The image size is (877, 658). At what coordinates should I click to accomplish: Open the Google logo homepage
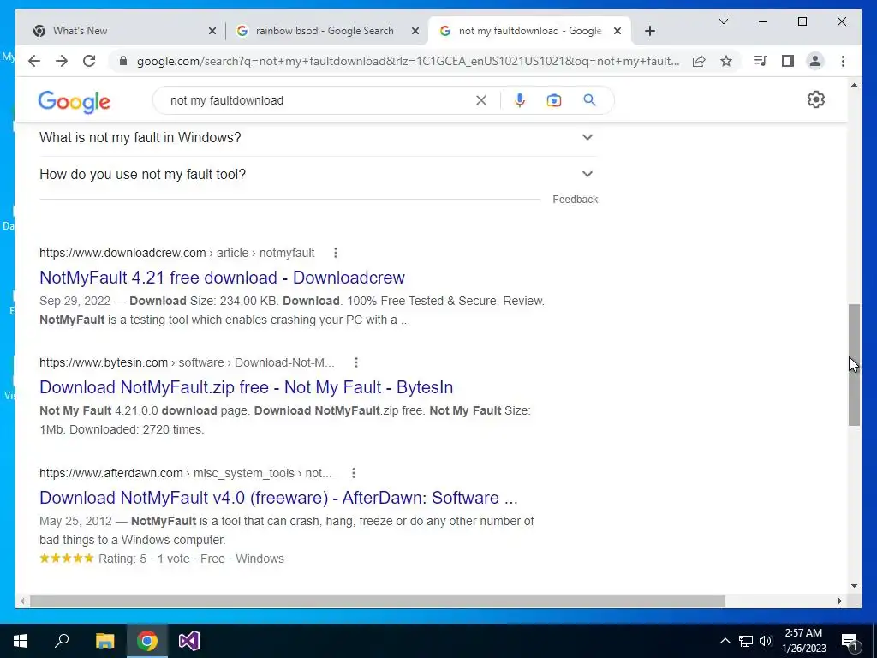point(74,102)
